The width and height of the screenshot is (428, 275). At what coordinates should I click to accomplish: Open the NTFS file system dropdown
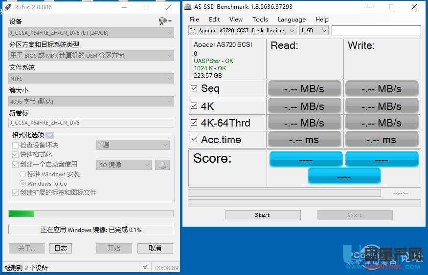click(91, 79)
